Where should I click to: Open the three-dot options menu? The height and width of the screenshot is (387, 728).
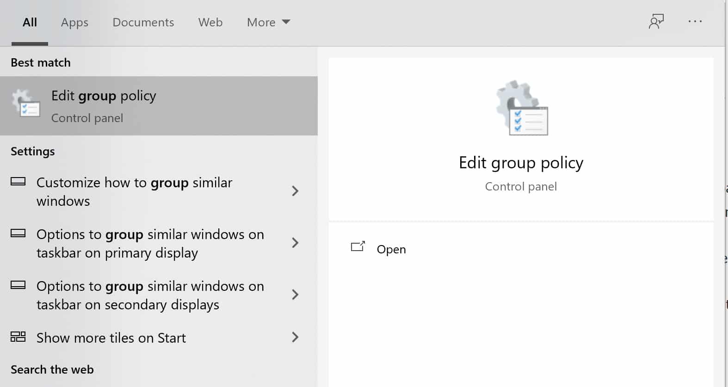[x=695, y=22]
